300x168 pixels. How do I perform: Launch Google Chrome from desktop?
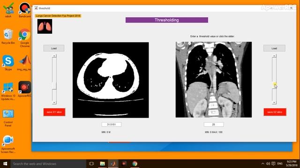tap(25, 38)
